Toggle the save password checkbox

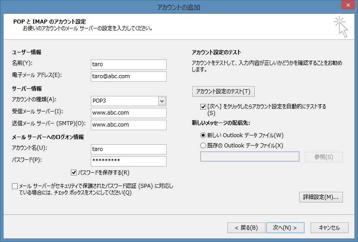point(74,173)
